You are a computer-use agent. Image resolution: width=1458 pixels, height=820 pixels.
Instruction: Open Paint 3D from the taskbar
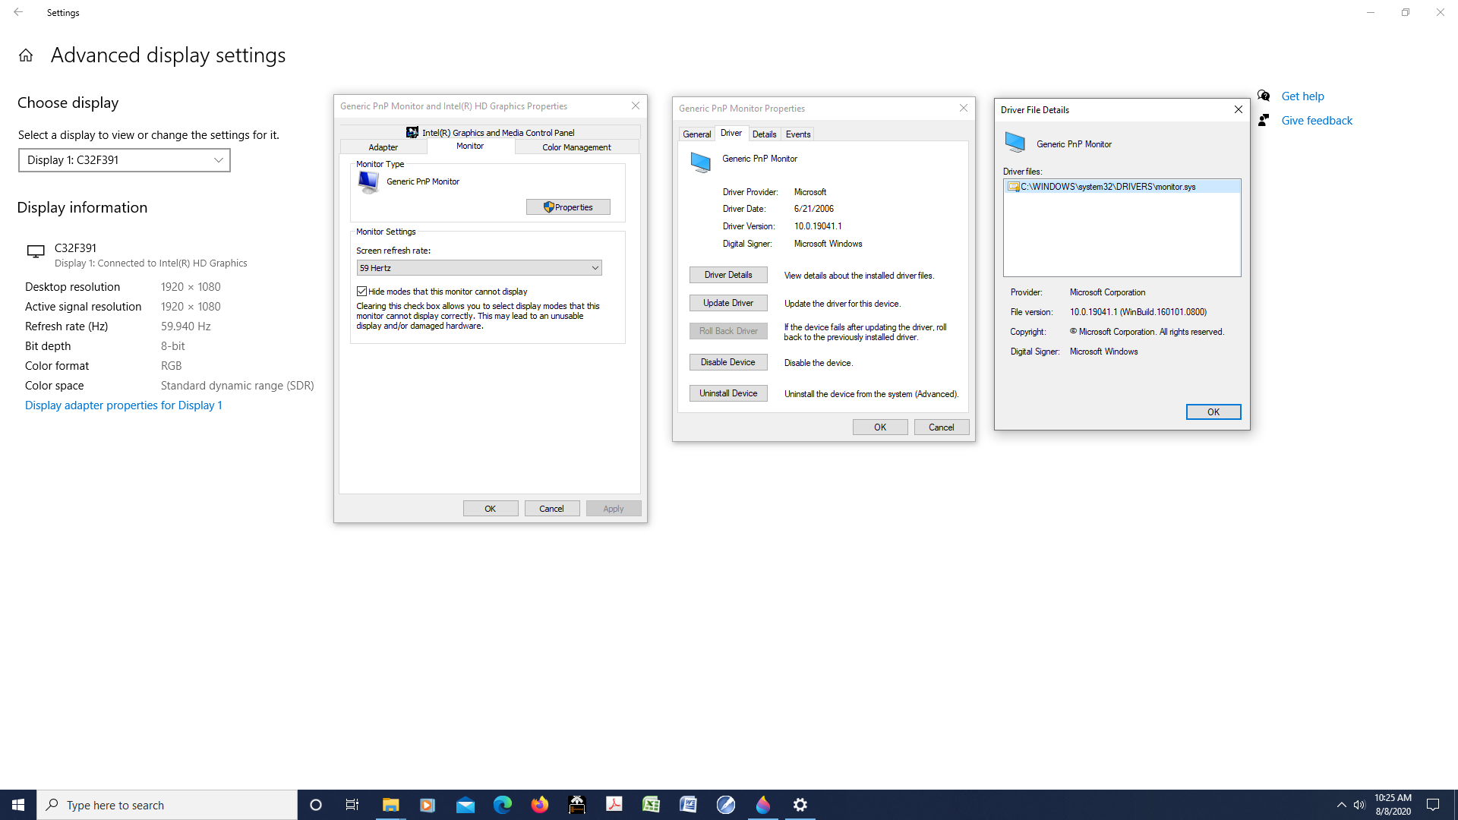pos(762,804)
